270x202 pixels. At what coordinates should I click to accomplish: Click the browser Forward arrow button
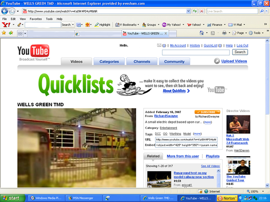(12, 11)
